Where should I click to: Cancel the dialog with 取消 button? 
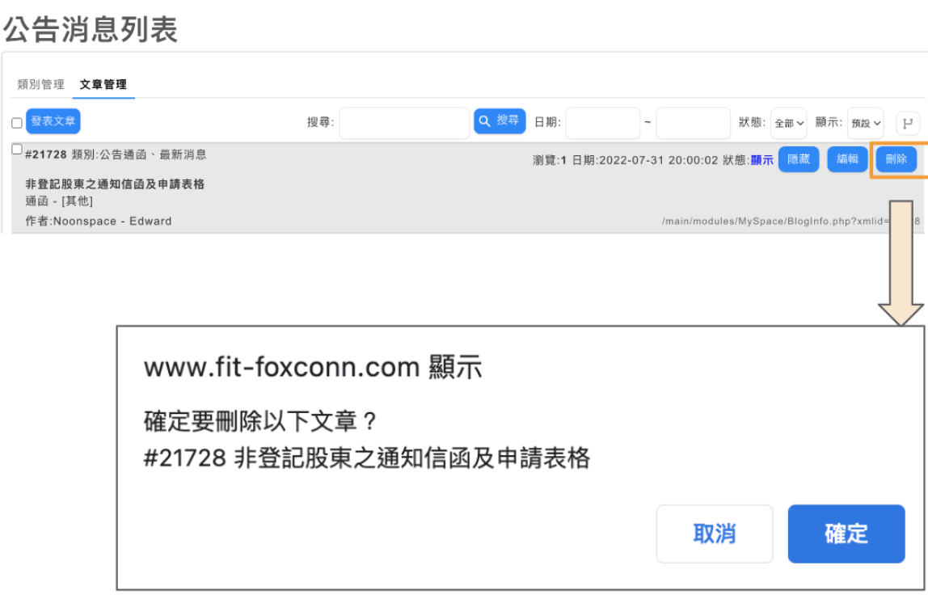715,534
